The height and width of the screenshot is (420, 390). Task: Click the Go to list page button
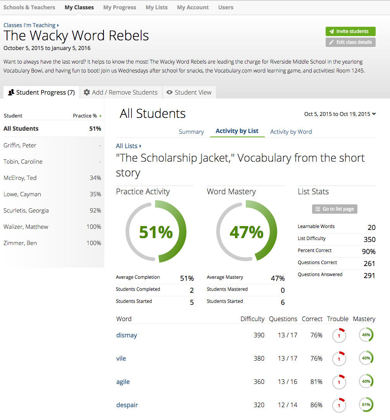click(335, 209)
